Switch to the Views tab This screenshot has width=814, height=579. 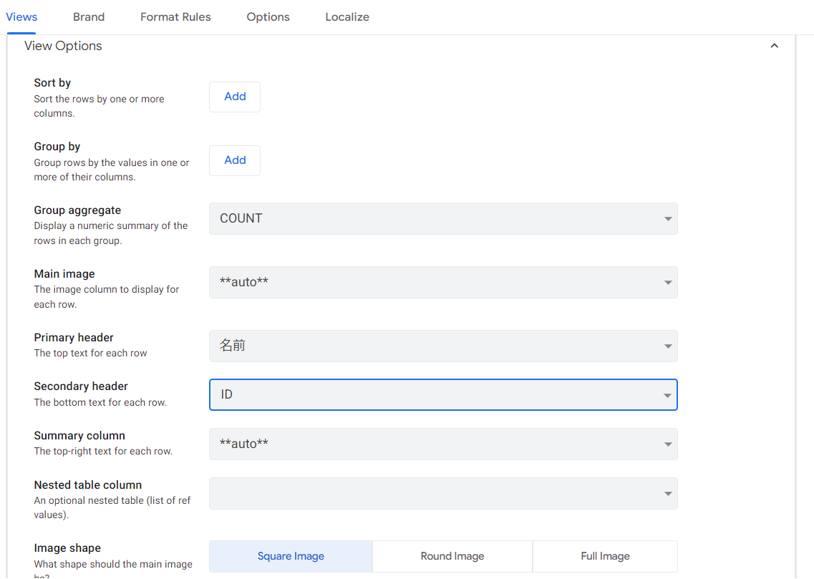[21, 16]
